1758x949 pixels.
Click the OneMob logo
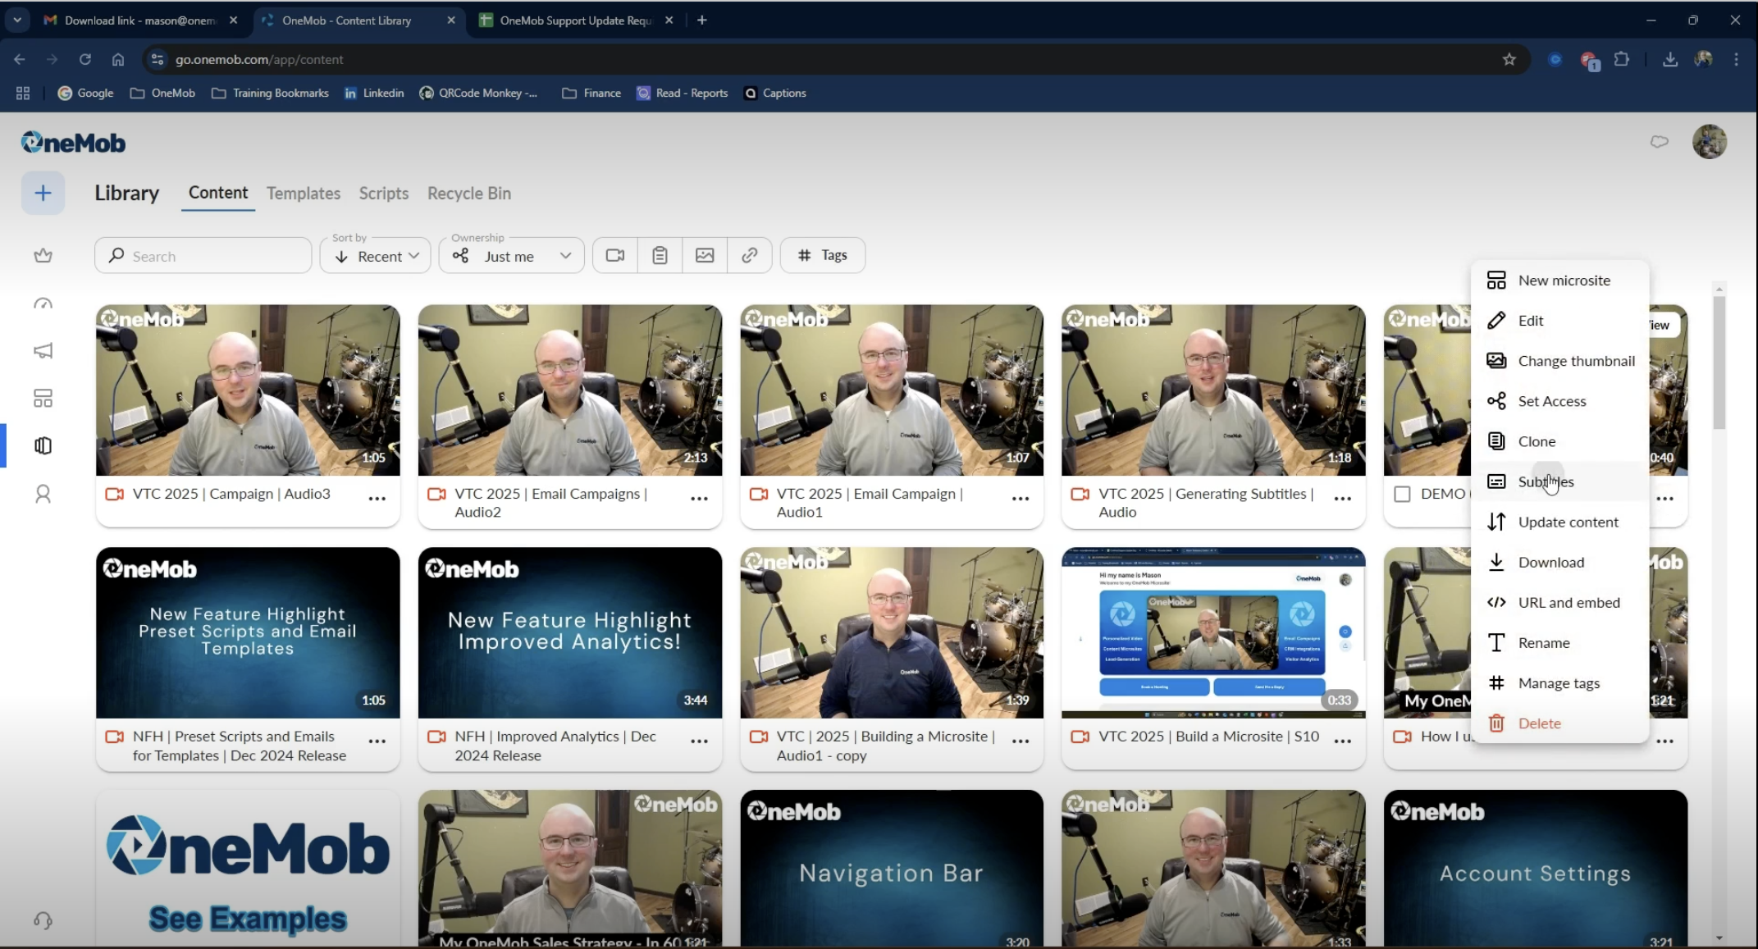click(x=73, y=143)
